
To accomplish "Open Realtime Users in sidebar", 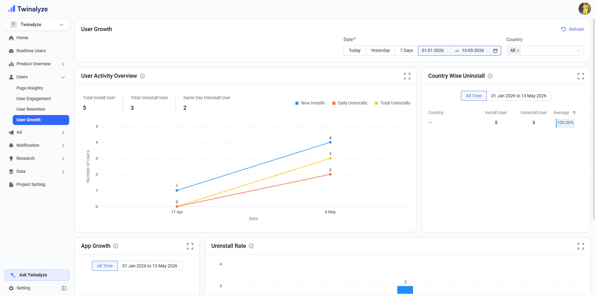I will pos(31,51).
